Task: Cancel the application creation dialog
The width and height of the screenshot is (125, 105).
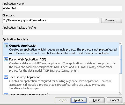Action: tap(114, 100)
